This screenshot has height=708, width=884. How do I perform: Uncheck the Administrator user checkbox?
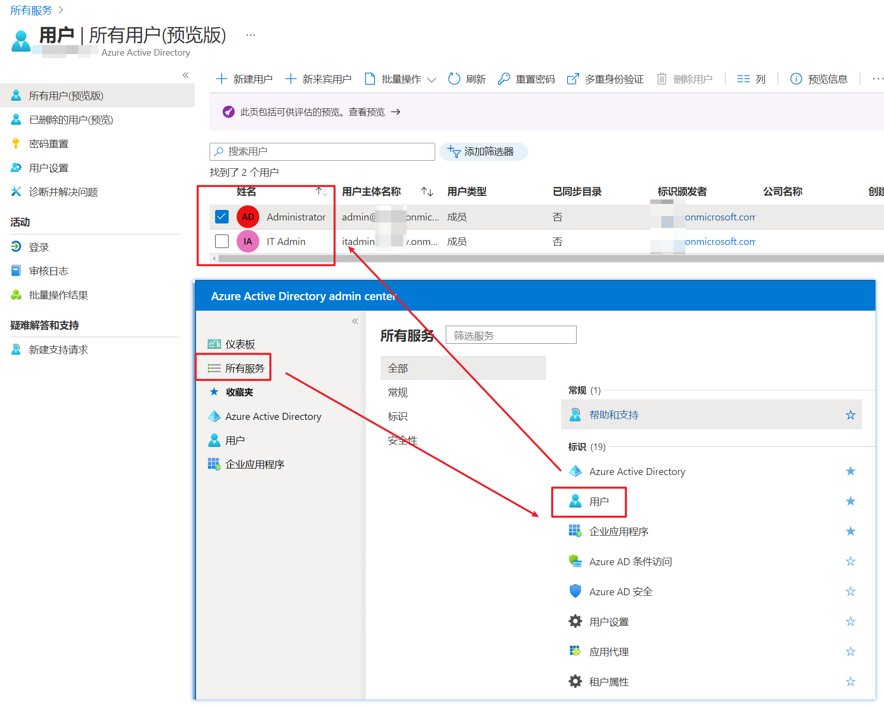tap(222, 217)
